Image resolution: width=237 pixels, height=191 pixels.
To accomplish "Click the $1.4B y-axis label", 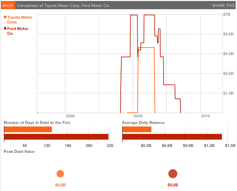I will [228, 93].
